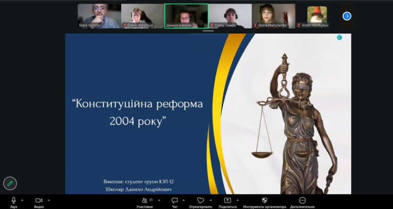This screenshot has height=209, width=393.
Task: Click the participant count 25
Action: [151, 200]
